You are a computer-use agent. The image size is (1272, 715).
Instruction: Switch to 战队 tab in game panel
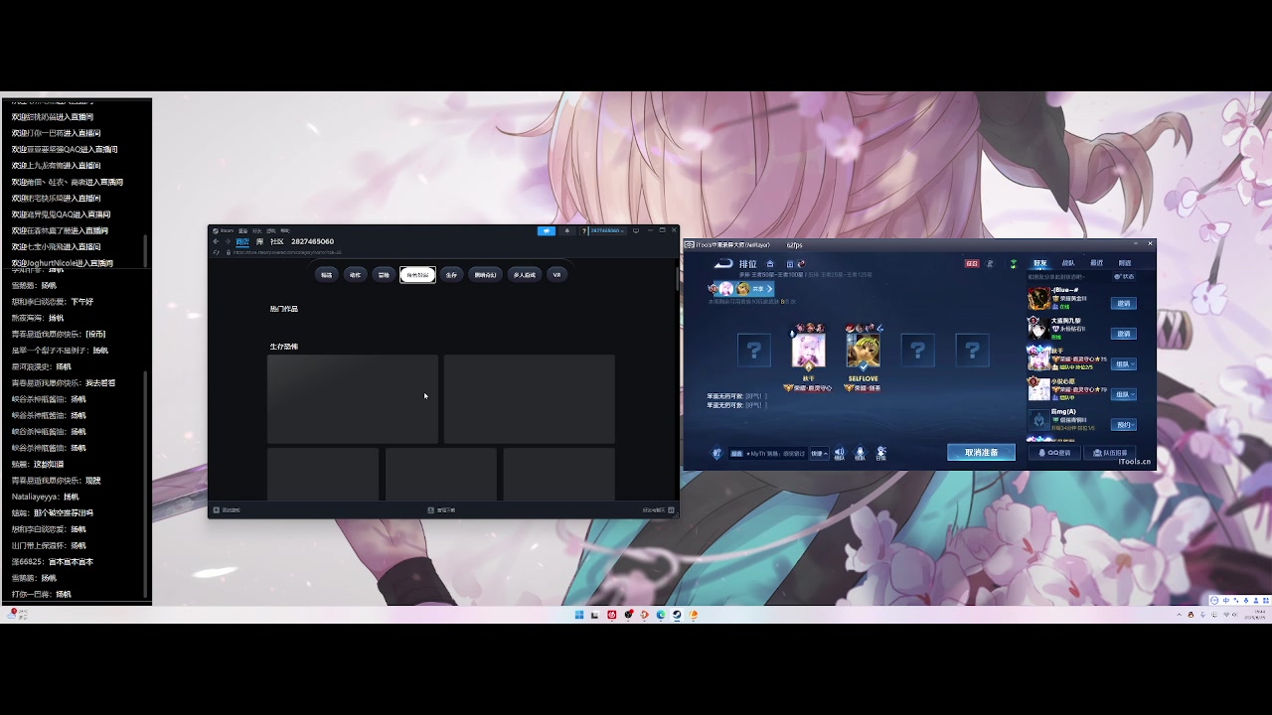coord(1068,263)
